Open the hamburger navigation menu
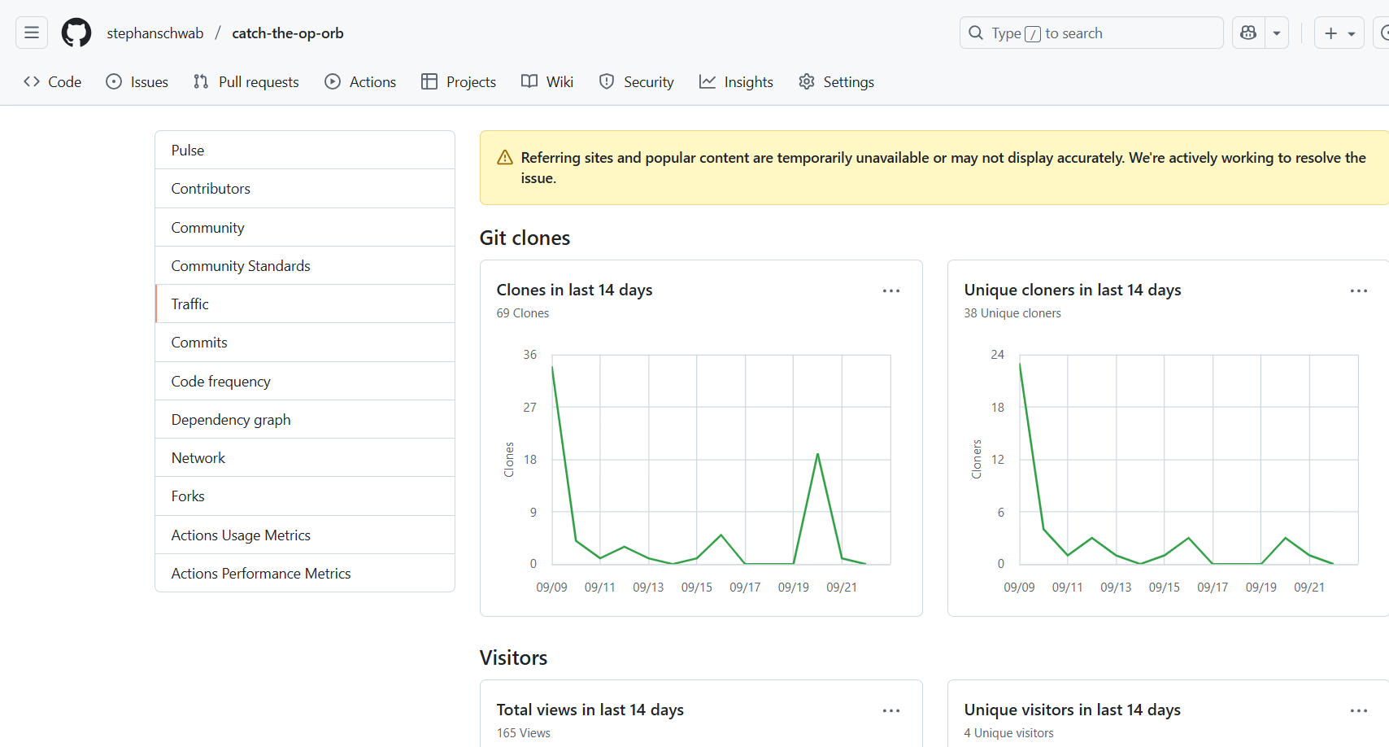Screen dimensions: 1389x747 click(32, 33)
